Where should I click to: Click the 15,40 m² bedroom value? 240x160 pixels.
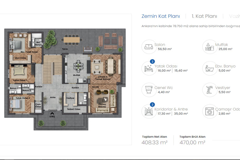pos(181,71)
